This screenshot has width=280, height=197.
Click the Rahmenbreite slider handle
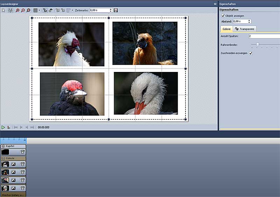(258, 44)
